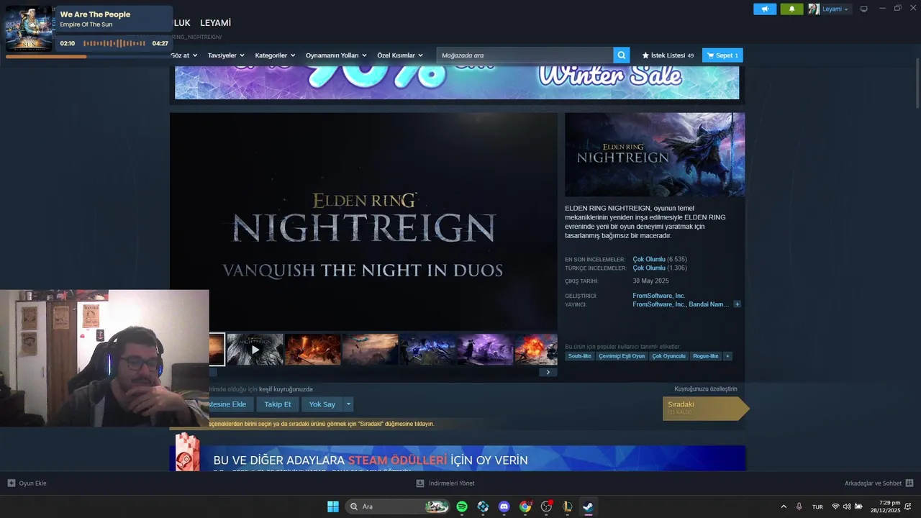Click 'Oyun Ekle' add-game plus icon

[12, 483]
